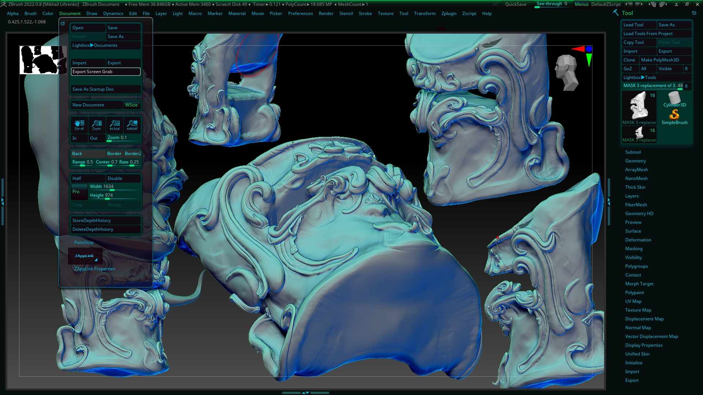Click the AAHalf icon
Image resolution: width=703 pixels, height=395 pixels.
pyautogui.click(x=132, y=125)
